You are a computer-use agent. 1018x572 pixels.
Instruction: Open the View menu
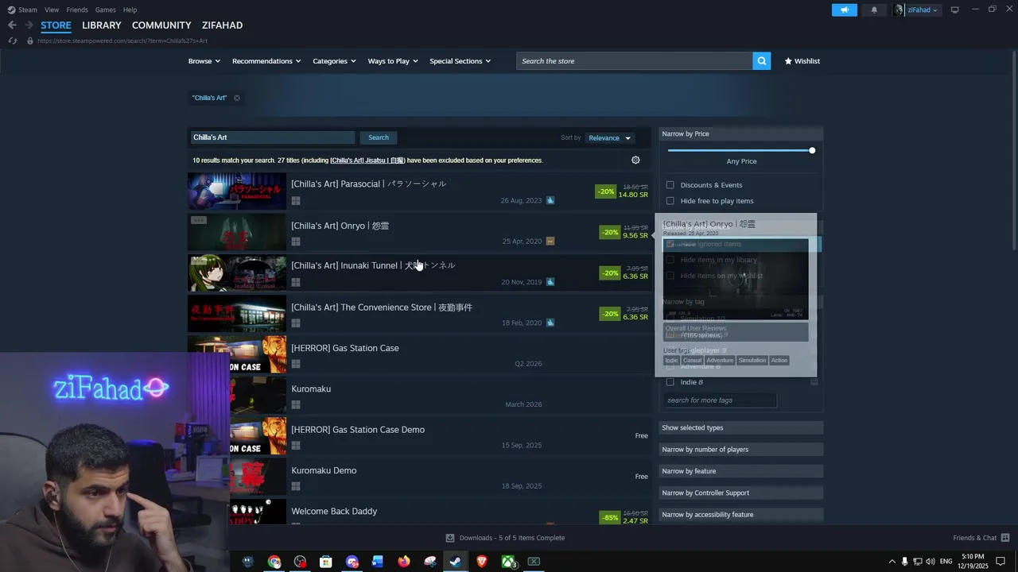pos(52,10)
